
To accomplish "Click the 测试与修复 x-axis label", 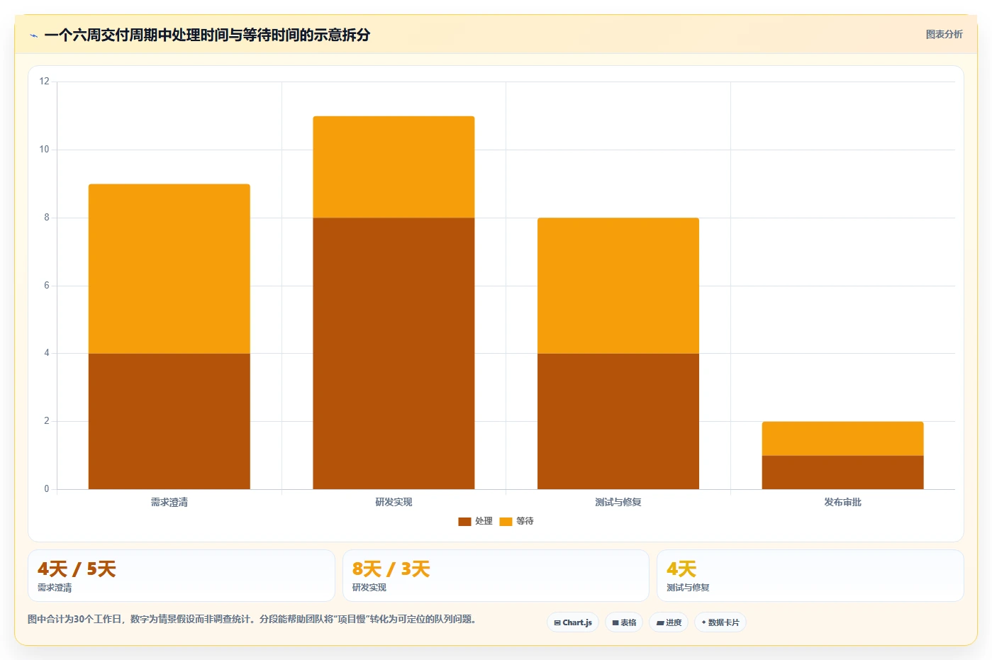I will tap(618, 502).
